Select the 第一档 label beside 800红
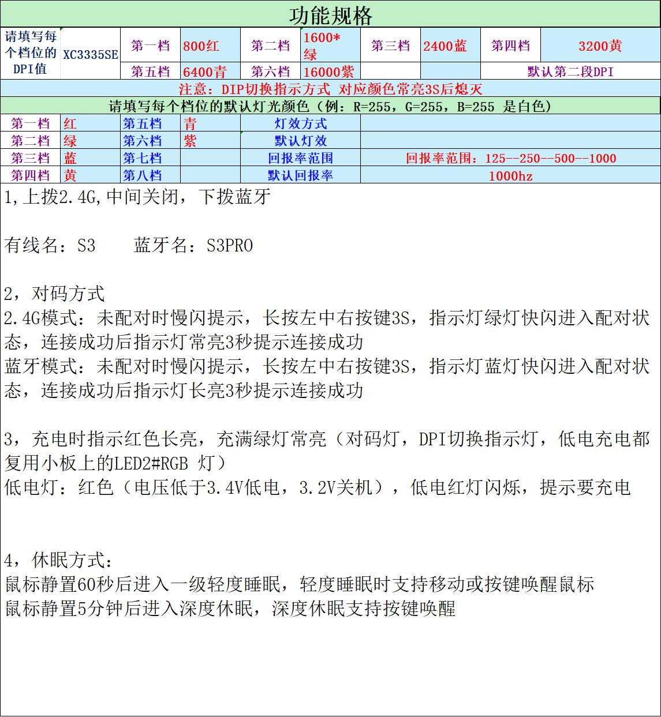The height and width of the screenshot is (717, 661). point(150,45)
